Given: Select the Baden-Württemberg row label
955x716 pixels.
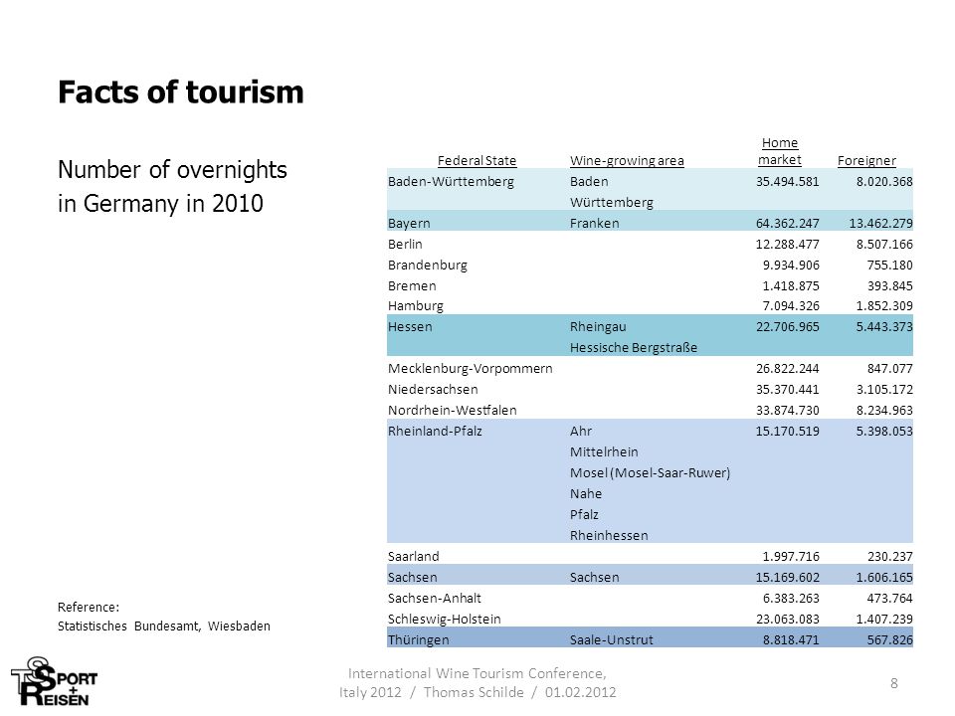Looking at the screenshot, I should 451,181.
